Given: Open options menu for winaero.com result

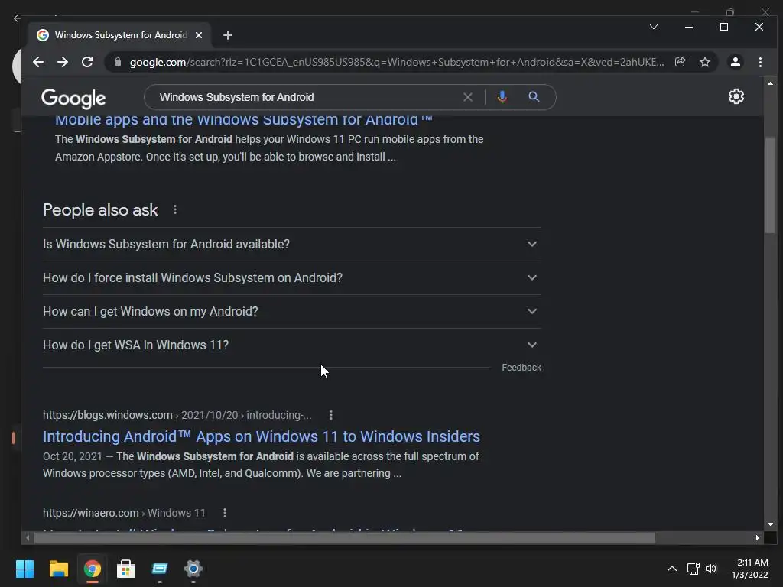Looking at the screenshot, I should click(225, 513).
